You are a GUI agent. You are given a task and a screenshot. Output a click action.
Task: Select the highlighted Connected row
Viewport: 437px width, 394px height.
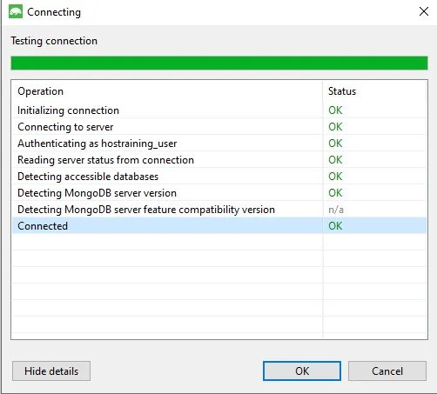(219, 225)
